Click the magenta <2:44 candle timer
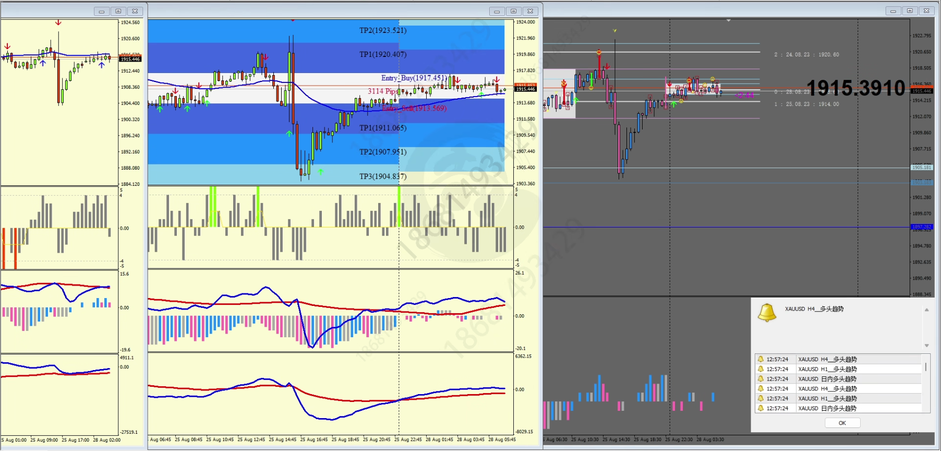The height and width of the screenshot is (451, 941). click(x=744, y=95)
